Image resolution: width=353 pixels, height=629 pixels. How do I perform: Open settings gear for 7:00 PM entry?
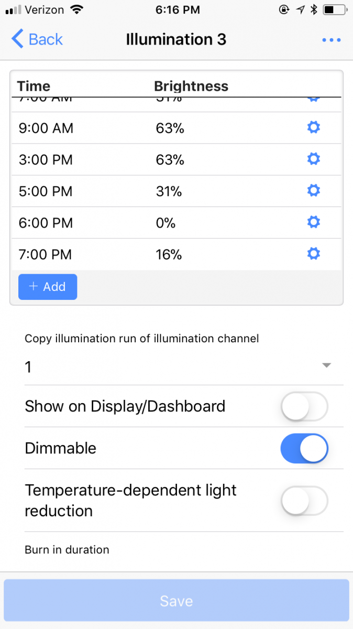313,254
